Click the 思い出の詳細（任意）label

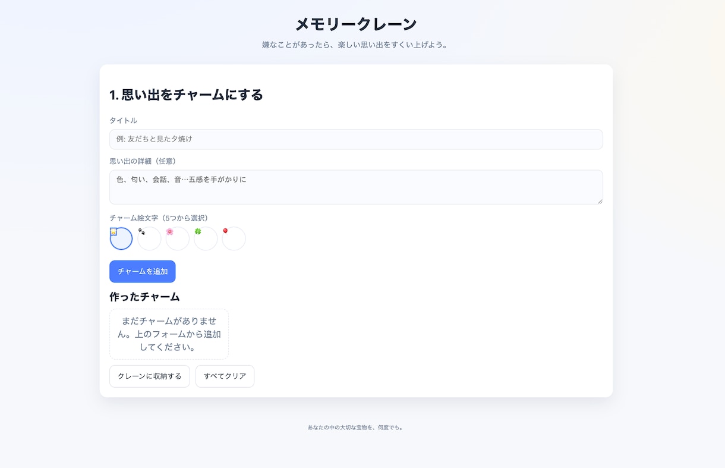point(144,161)
